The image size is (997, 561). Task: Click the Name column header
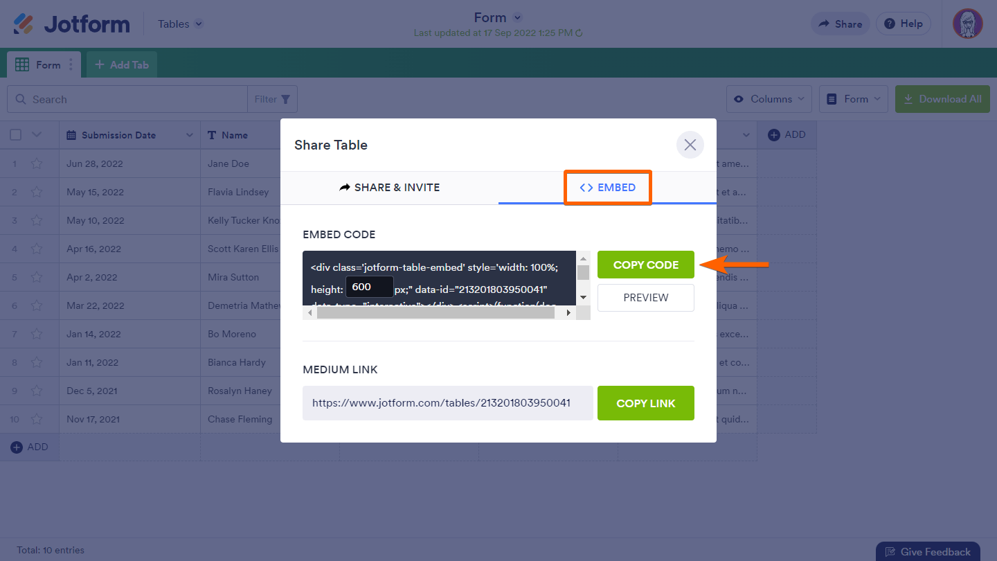tap(235, 135)
